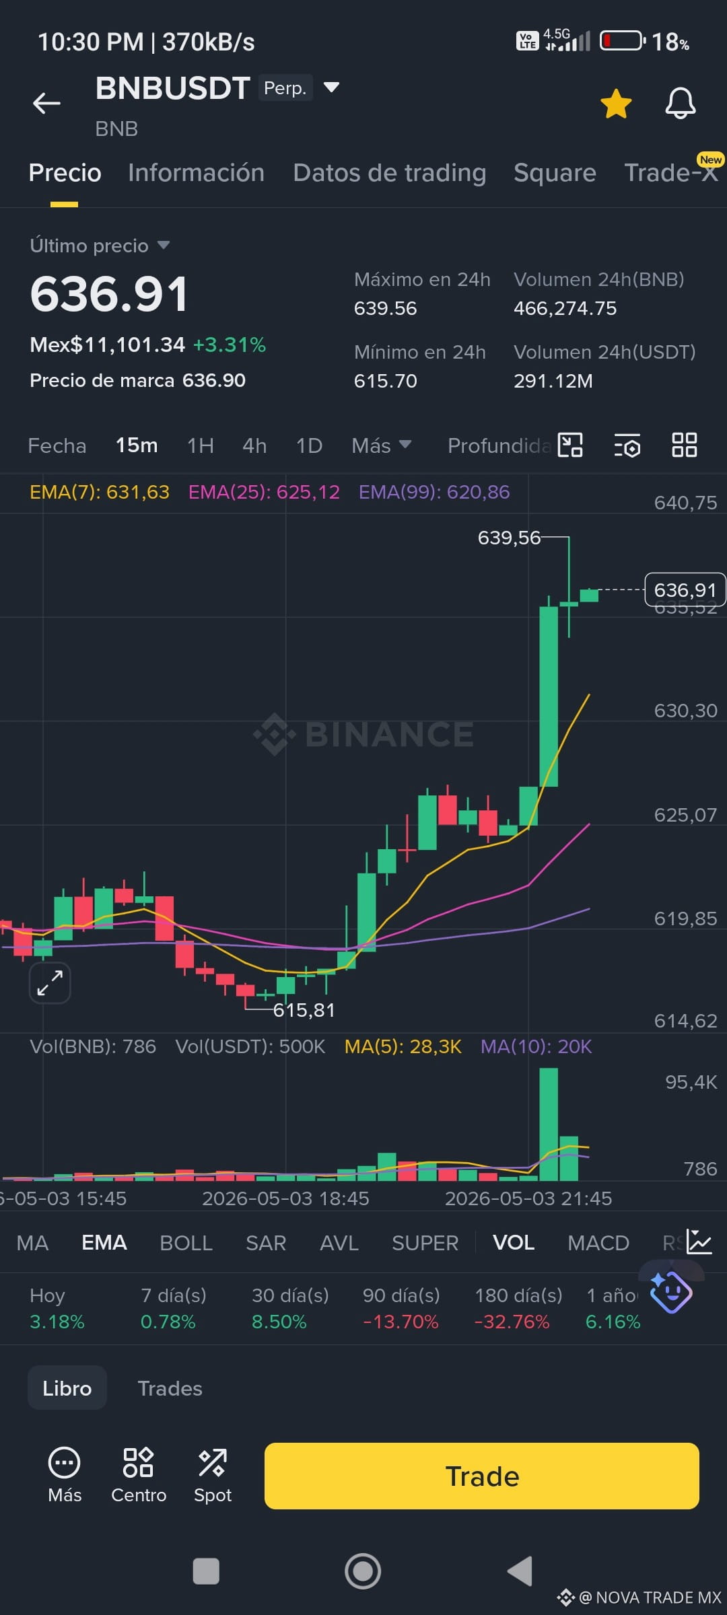Open indicator chart settings icon
727x1615 pixels.
coord(699,1242)
